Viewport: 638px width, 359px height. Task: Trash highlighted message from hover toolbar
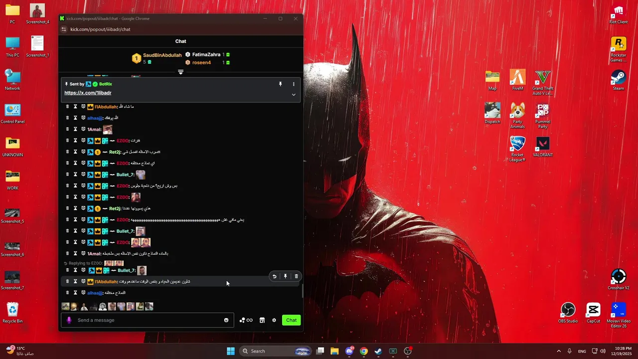[296, 276]
